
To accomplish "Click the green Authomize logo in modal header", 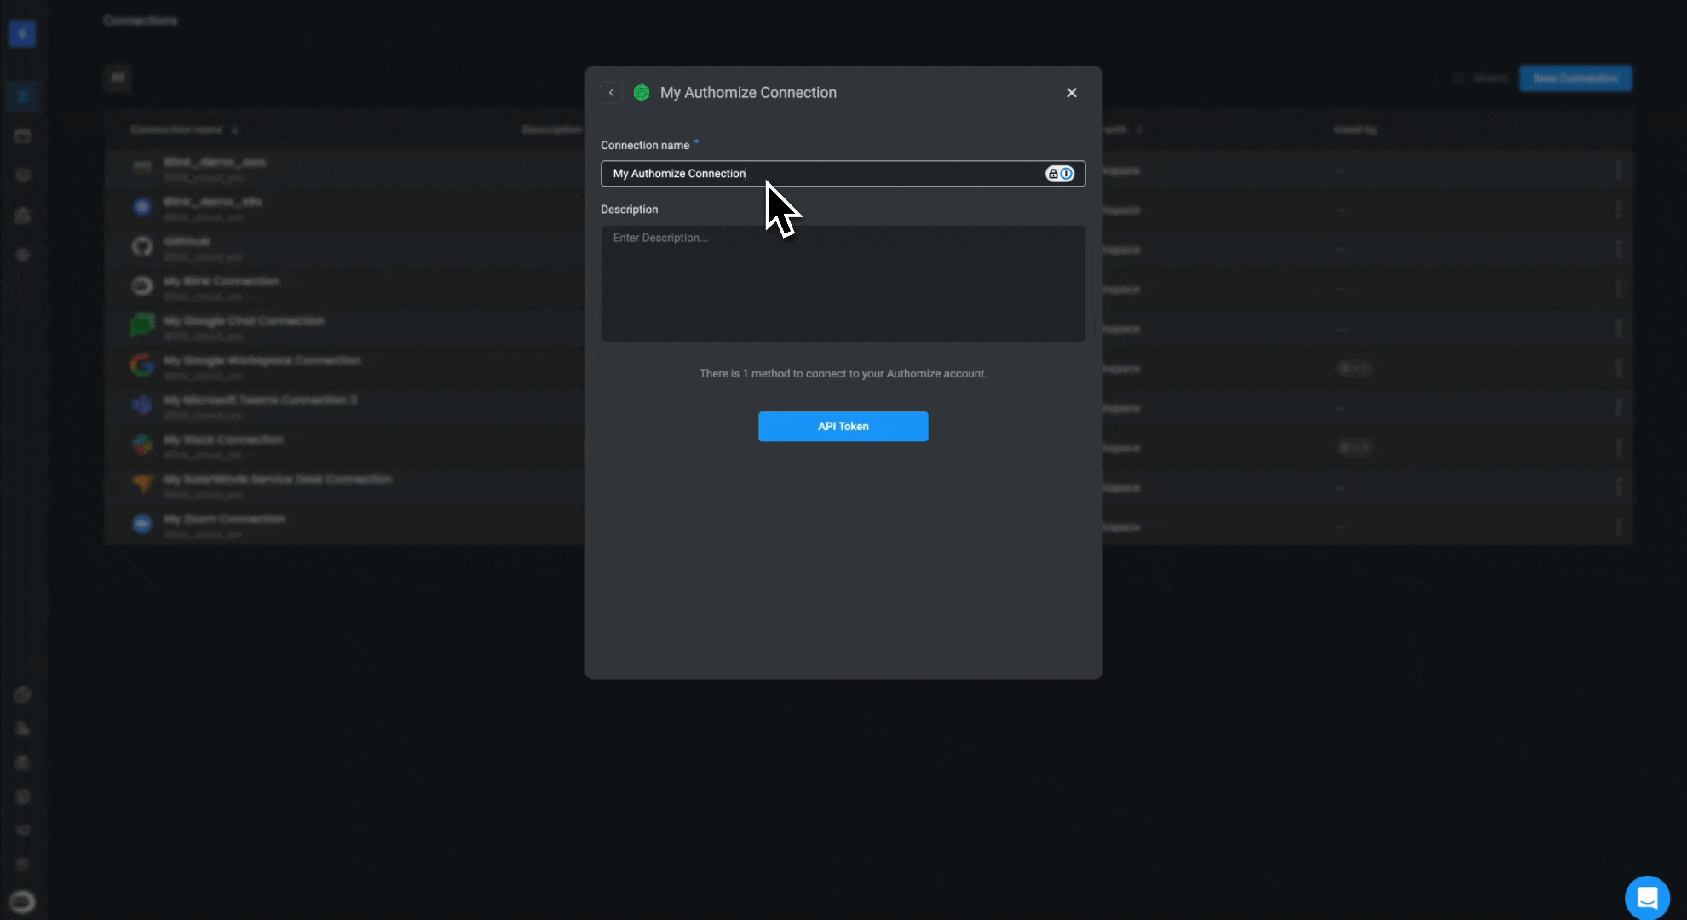I will tap(642, 93).
